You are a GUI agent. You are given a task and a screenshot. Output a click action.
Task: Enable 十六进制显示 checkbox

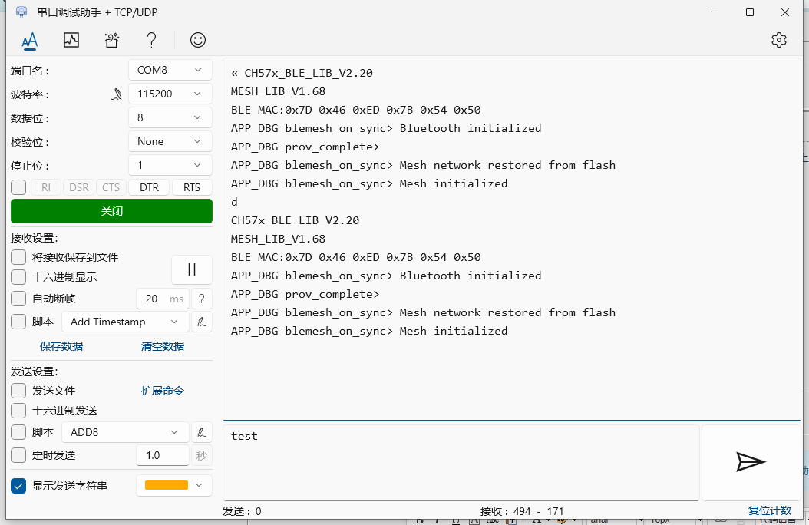click(18, 277)
